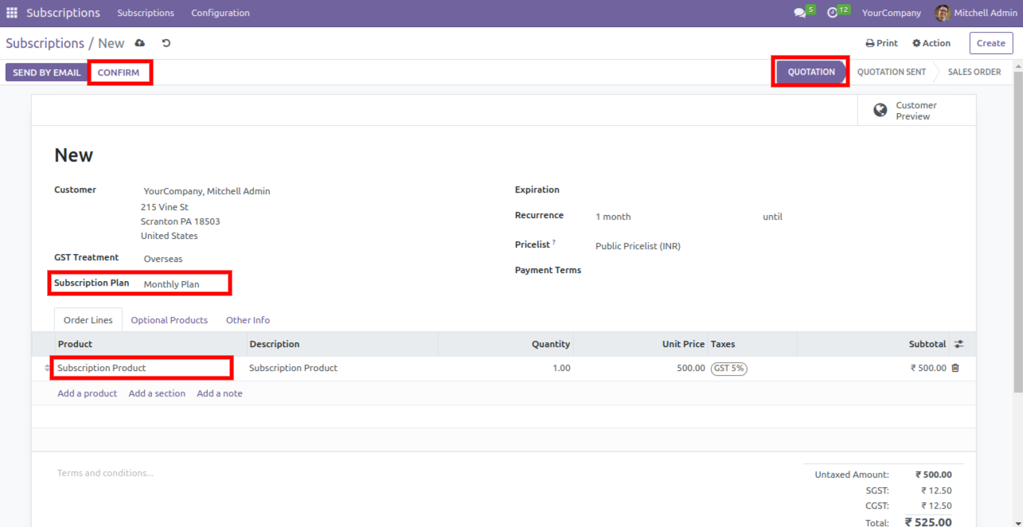Click Mitchell Admin user avatar
The height and width of the screenshot is (527, 1023).
coord(943,13)
